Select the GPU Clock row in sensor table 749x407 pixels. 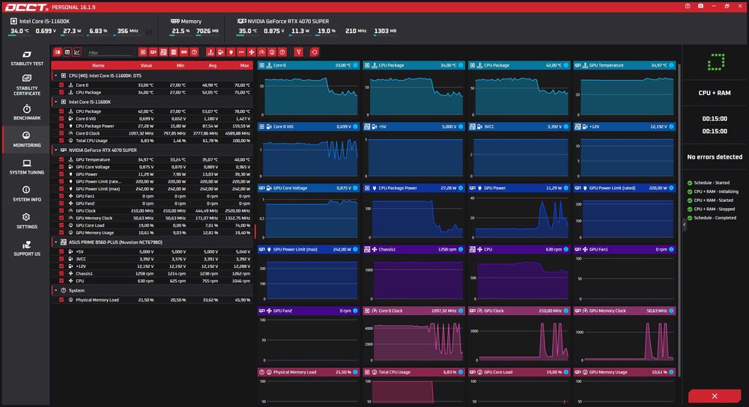pos(152,211)
